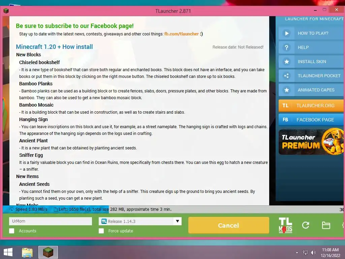Image resolution: width=345 pixels, height=259 pixels.
Task: Click the 'Accounts' label text
Action: tap(28, 231)
